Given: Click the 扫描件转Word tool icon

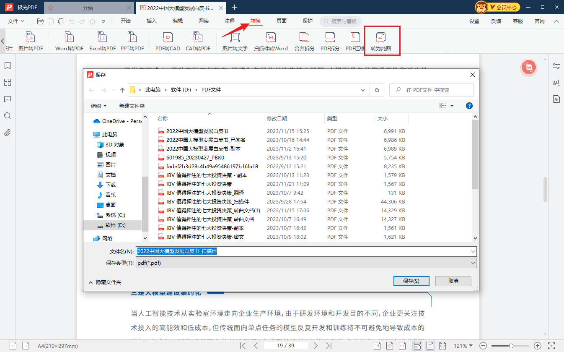Looking at the screenshot, I should click(x=271, y=41).
